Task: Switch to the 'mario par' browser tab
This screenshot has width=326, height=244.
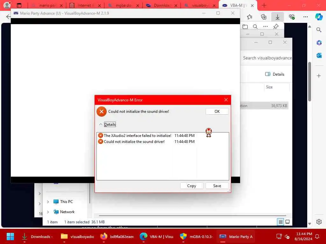Action: pos(47,5)
